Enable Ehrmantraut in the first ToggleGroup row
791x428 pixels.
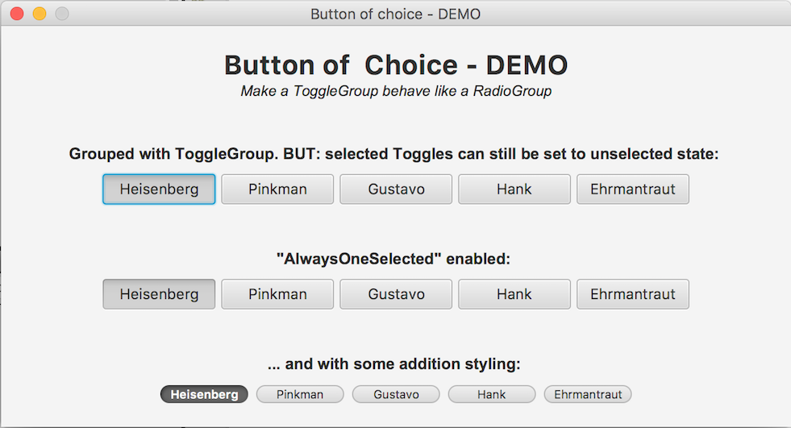tap(633, 189)
